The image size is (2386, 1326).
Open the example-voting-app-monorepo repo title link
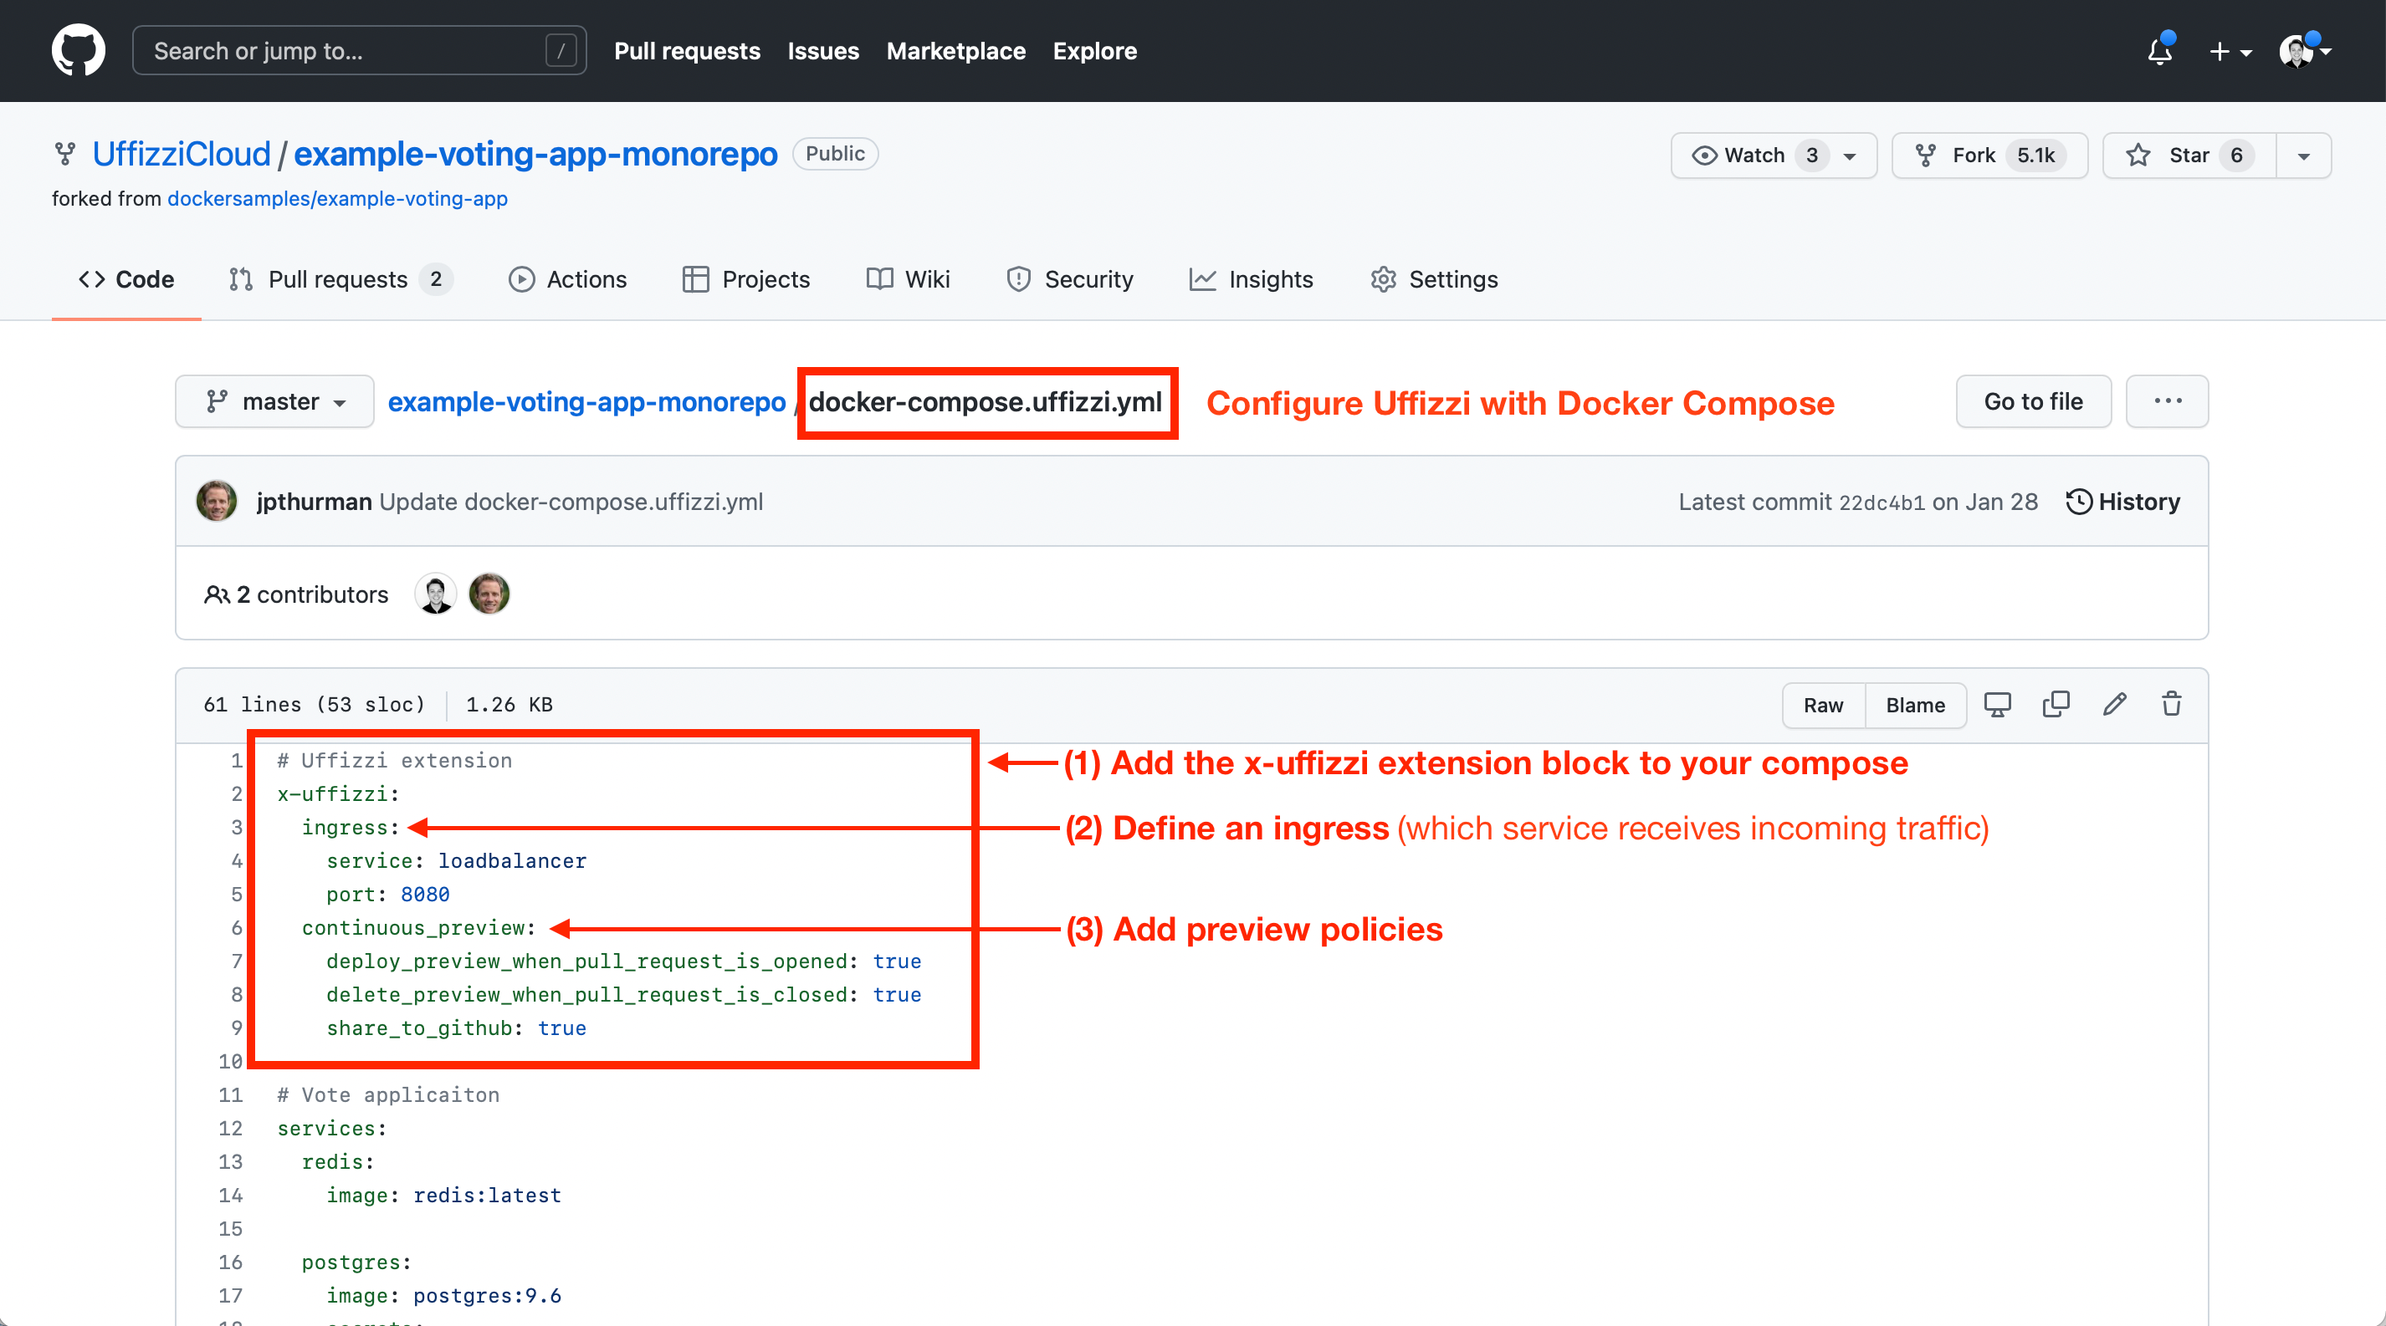(535, 154)
